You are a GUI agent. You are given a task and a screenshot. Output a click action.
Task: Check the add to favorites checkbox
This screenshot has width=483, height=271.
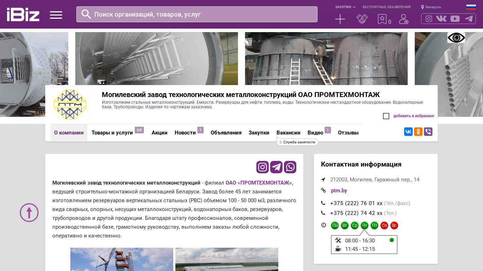pyautogui.click(x=386, y=116)
